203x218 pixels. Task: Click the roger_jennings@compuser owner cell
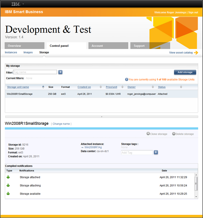pos(141,94)
